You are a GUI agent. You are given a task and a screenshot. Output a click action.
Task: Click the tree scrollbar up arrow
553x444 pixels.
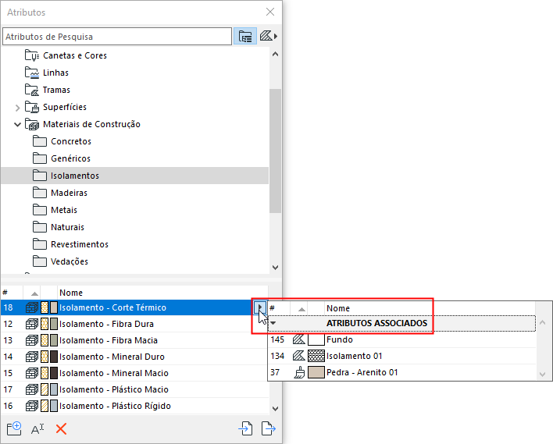click(276, 55)
